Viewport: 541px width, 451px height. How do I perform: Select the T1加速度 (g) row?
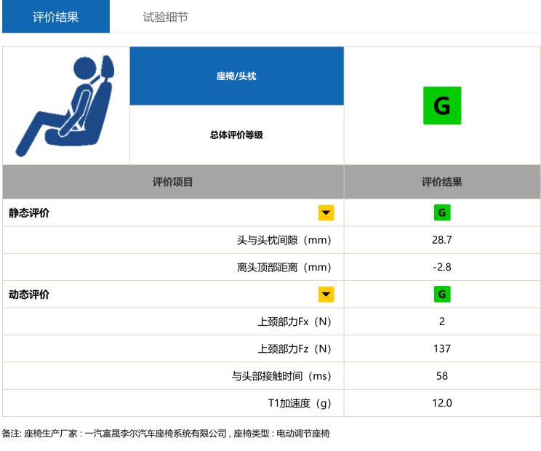(271, 403)
